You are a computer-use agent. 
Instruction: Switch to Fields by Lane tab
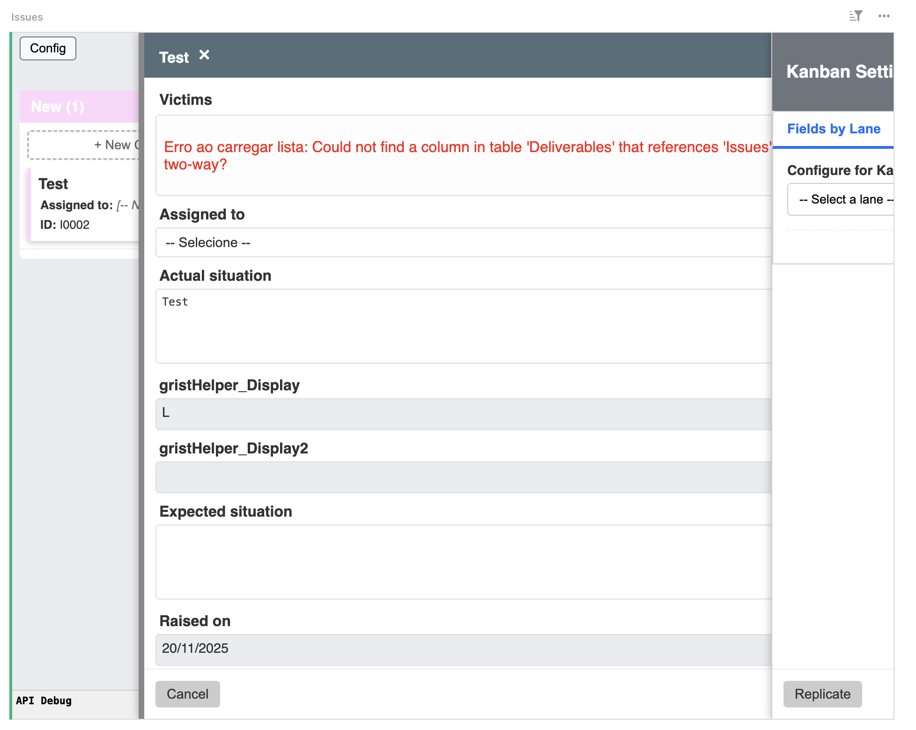tap(833, 129)
